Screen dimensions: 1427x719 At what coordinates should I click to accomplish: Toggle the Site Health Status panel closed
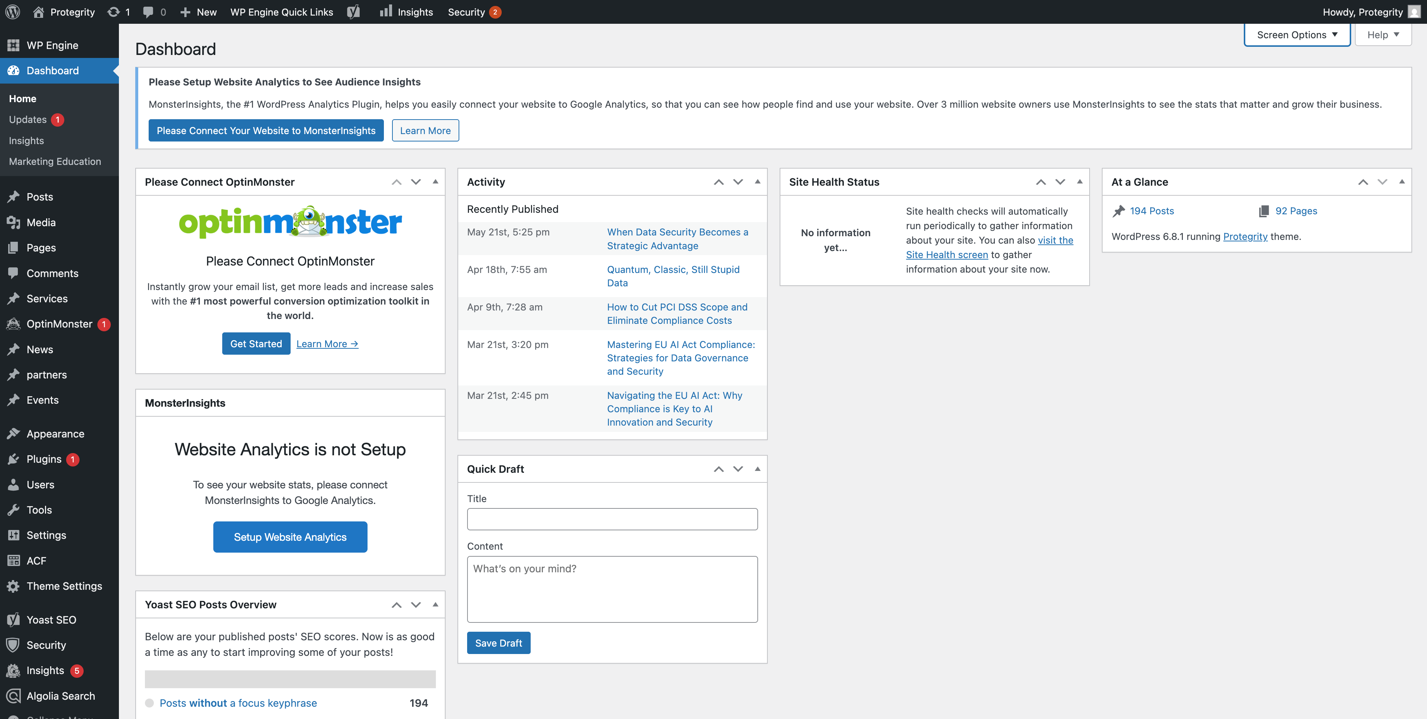pos(1079,182)
